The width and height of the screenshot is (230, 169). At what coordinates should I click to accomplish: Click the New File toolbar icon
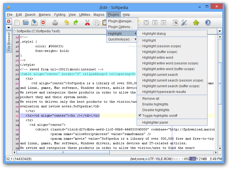click(x=17, y=23)
